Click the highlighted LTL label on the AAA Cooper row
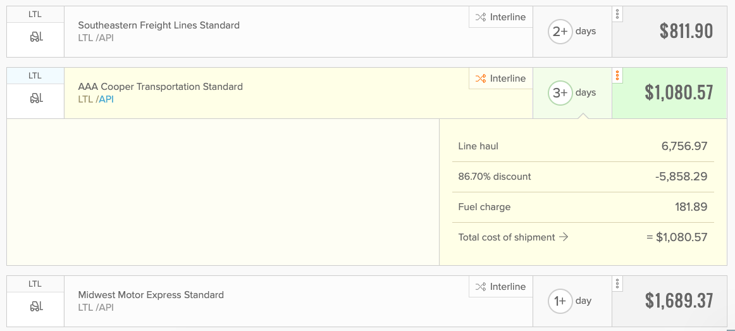This screenshot has width=735, height=331. pyautogui.click(x=35, y=76)
